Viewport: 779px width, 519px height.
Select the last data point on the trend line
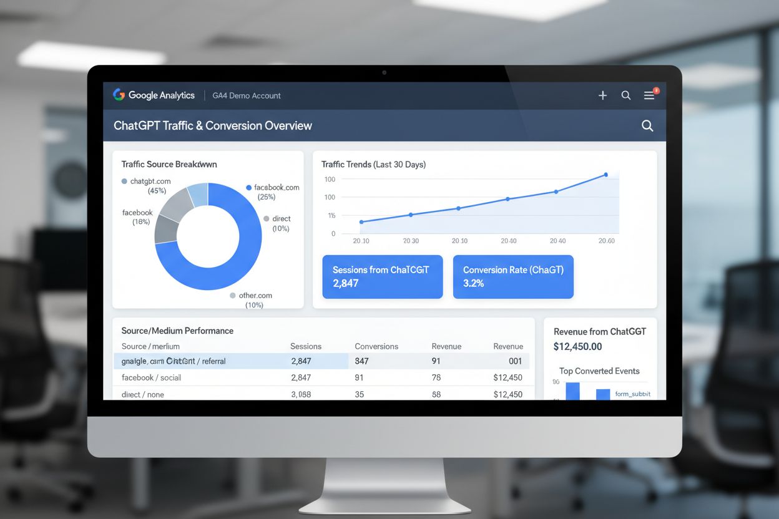coord(605,175)
